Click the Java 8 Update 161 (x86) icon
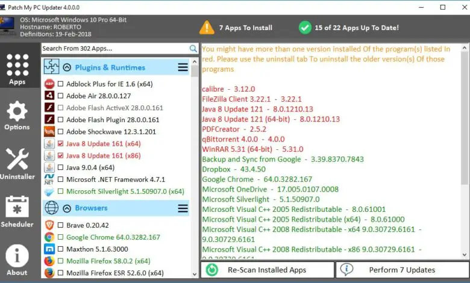 click(x=49, y=155)
